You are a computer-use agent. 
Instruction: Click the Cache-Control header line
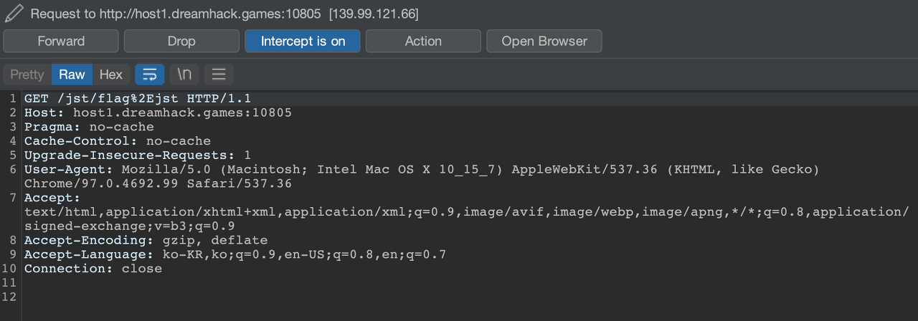[118, 142]
